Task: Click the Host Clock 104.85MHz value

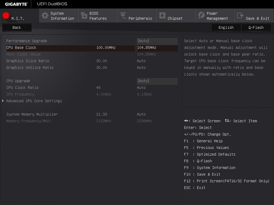Action: 147,54
